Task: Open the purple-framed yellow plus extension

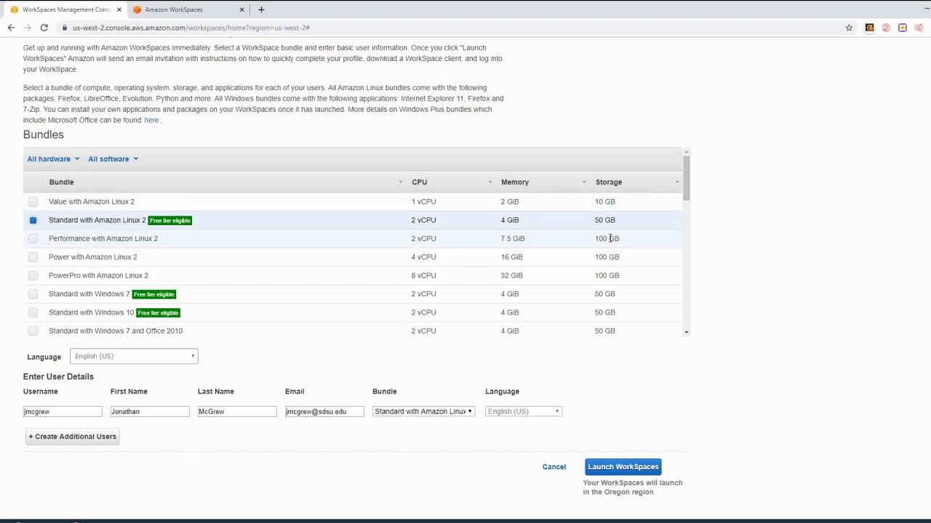Action: 903,28
